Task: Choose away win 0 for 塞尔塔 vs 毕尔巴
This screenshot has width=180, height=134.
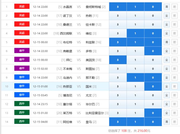Action: [x=153, y=104]
